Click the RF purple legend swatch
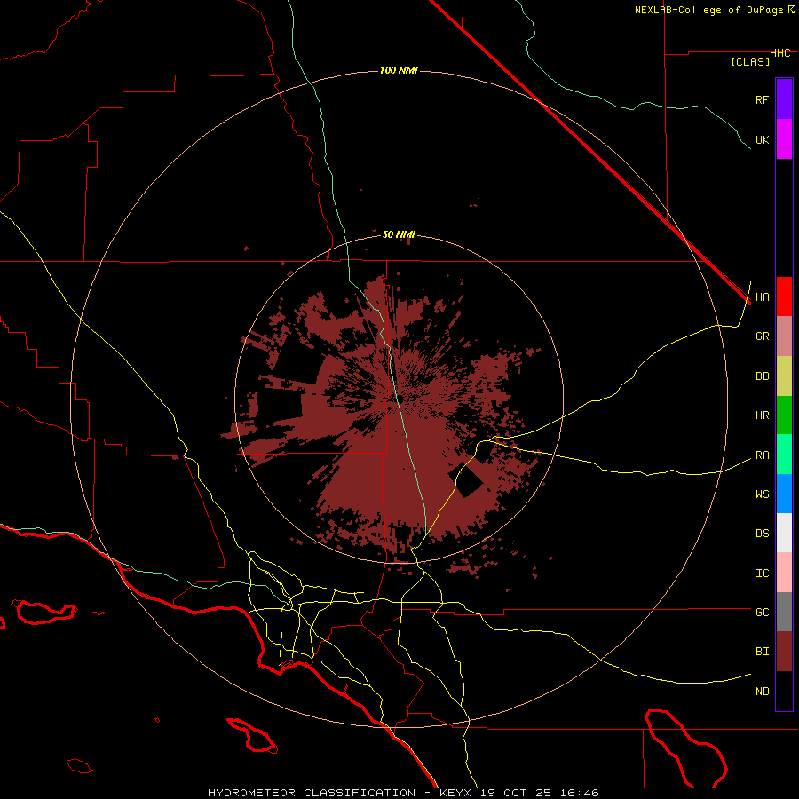Image resolution: width=799 pixels, height=799 pixels. tap(784, 99)
